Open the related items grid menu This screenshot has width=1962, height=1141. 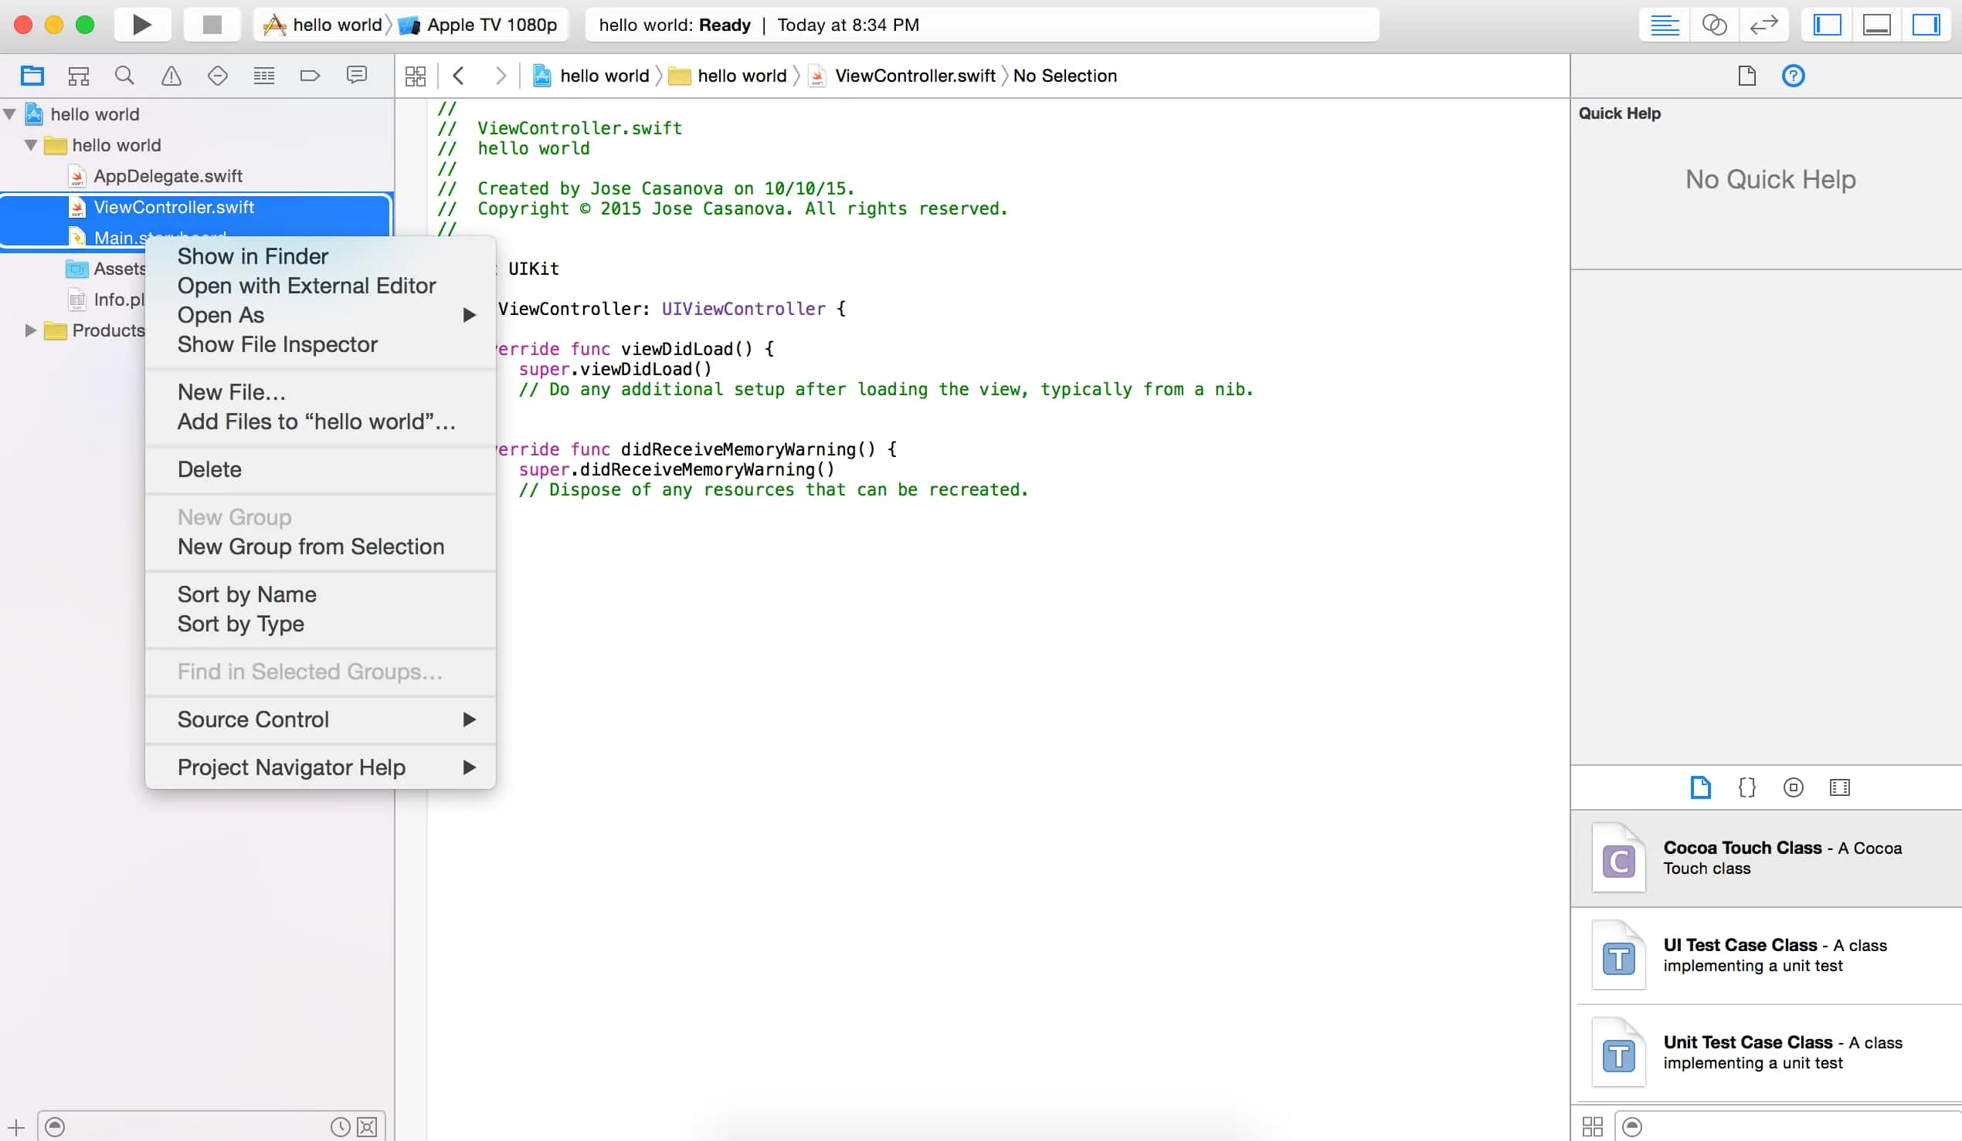416,76
